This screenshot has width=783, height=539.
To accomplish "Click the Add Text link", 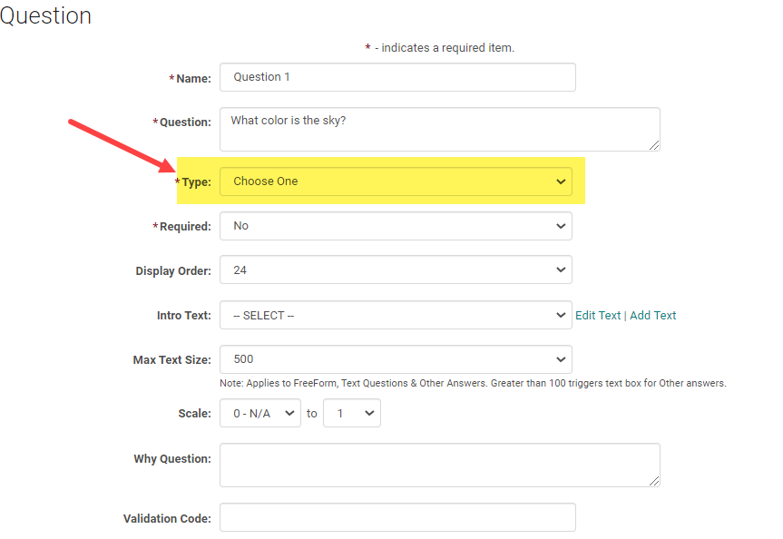I will [x=653, y=316].
